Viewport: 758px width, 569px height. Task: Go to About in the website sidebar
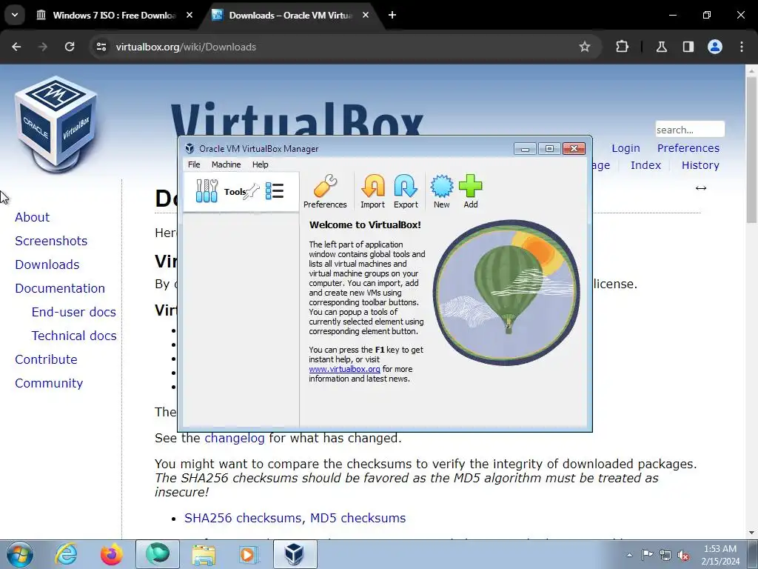33,217
